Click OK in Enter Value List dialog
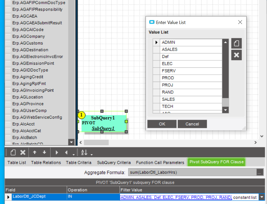 point(162,124)
